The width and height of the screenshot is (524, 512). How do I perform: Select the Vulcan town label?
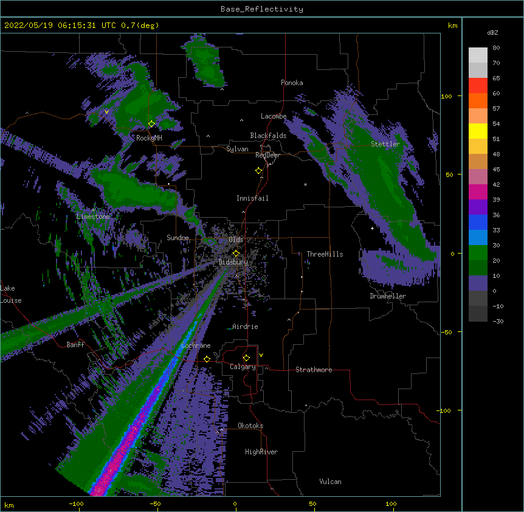pos(330,482)
